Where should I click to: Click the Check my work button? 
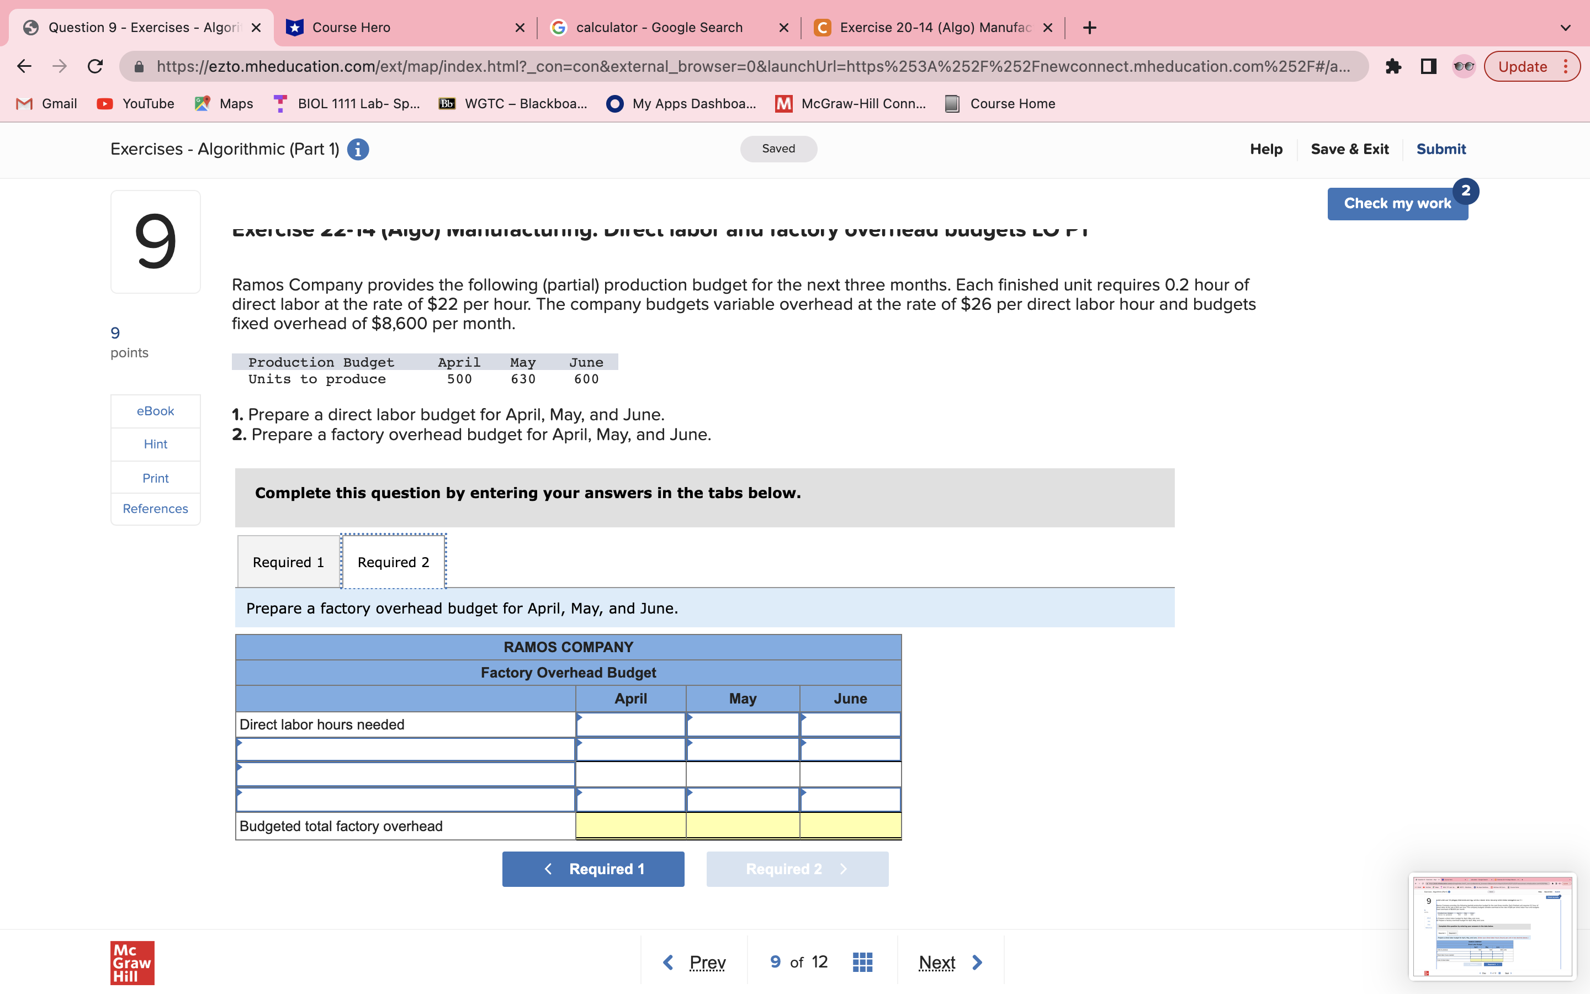coord(1397,203)
